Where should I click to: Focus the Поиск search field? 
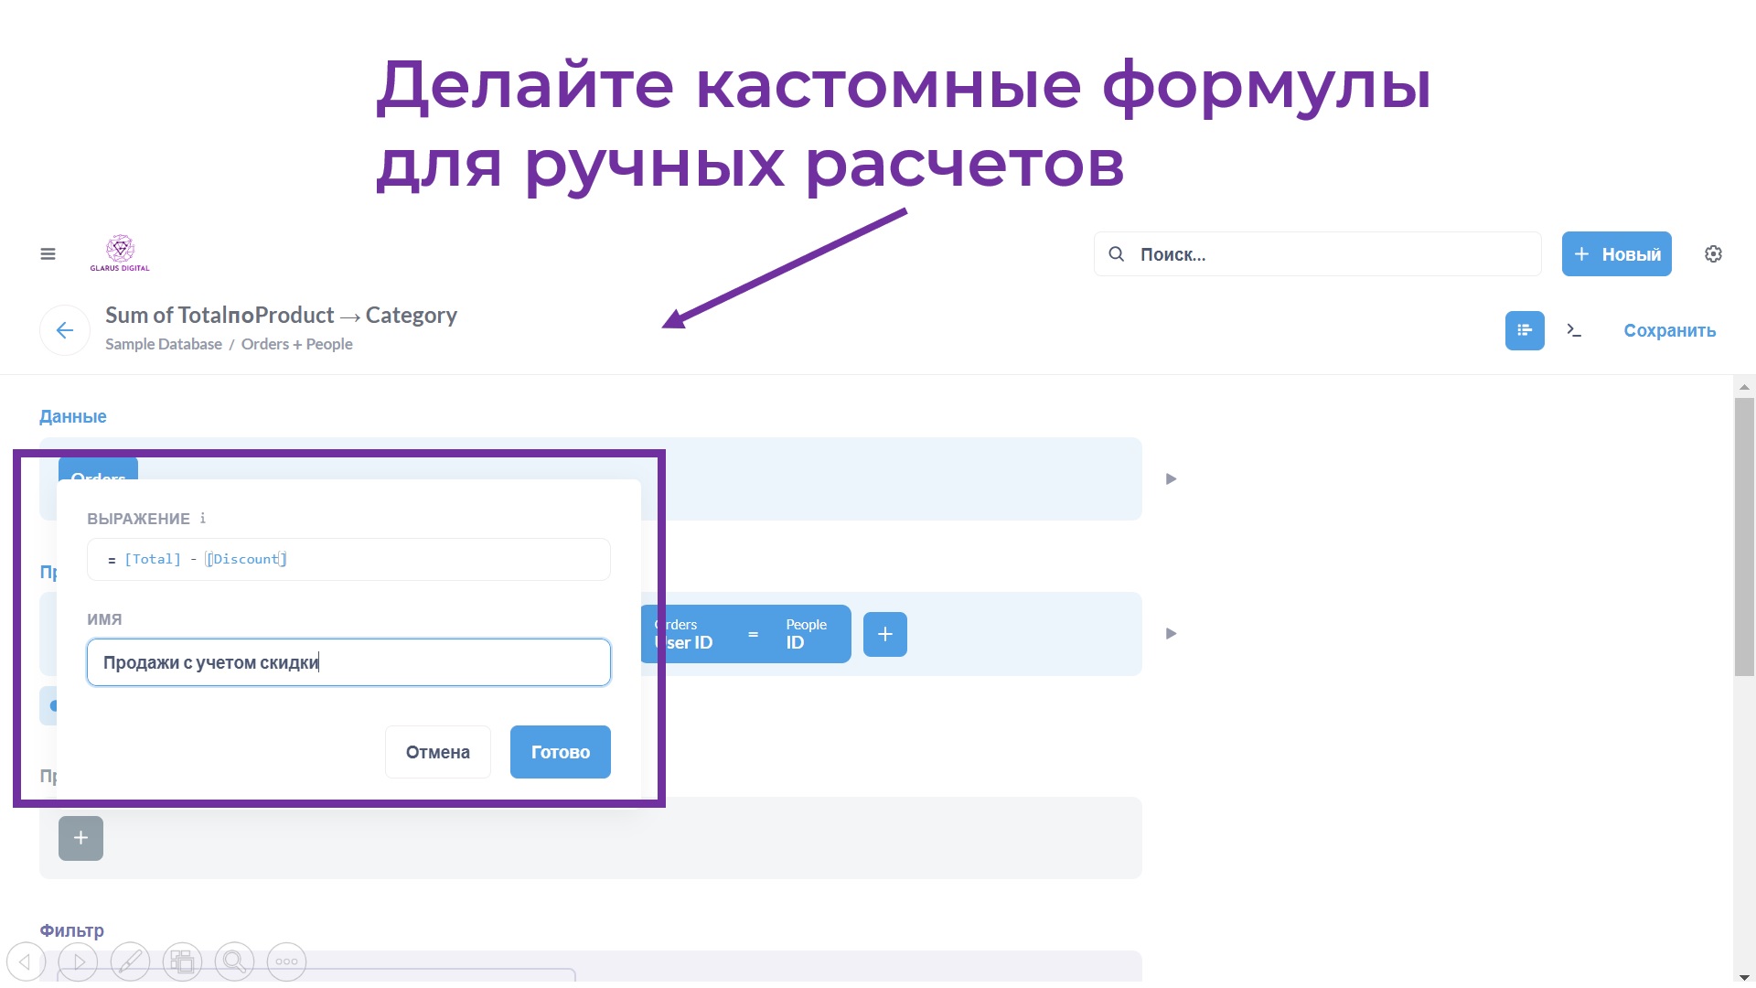click(x=1317, y=254)
